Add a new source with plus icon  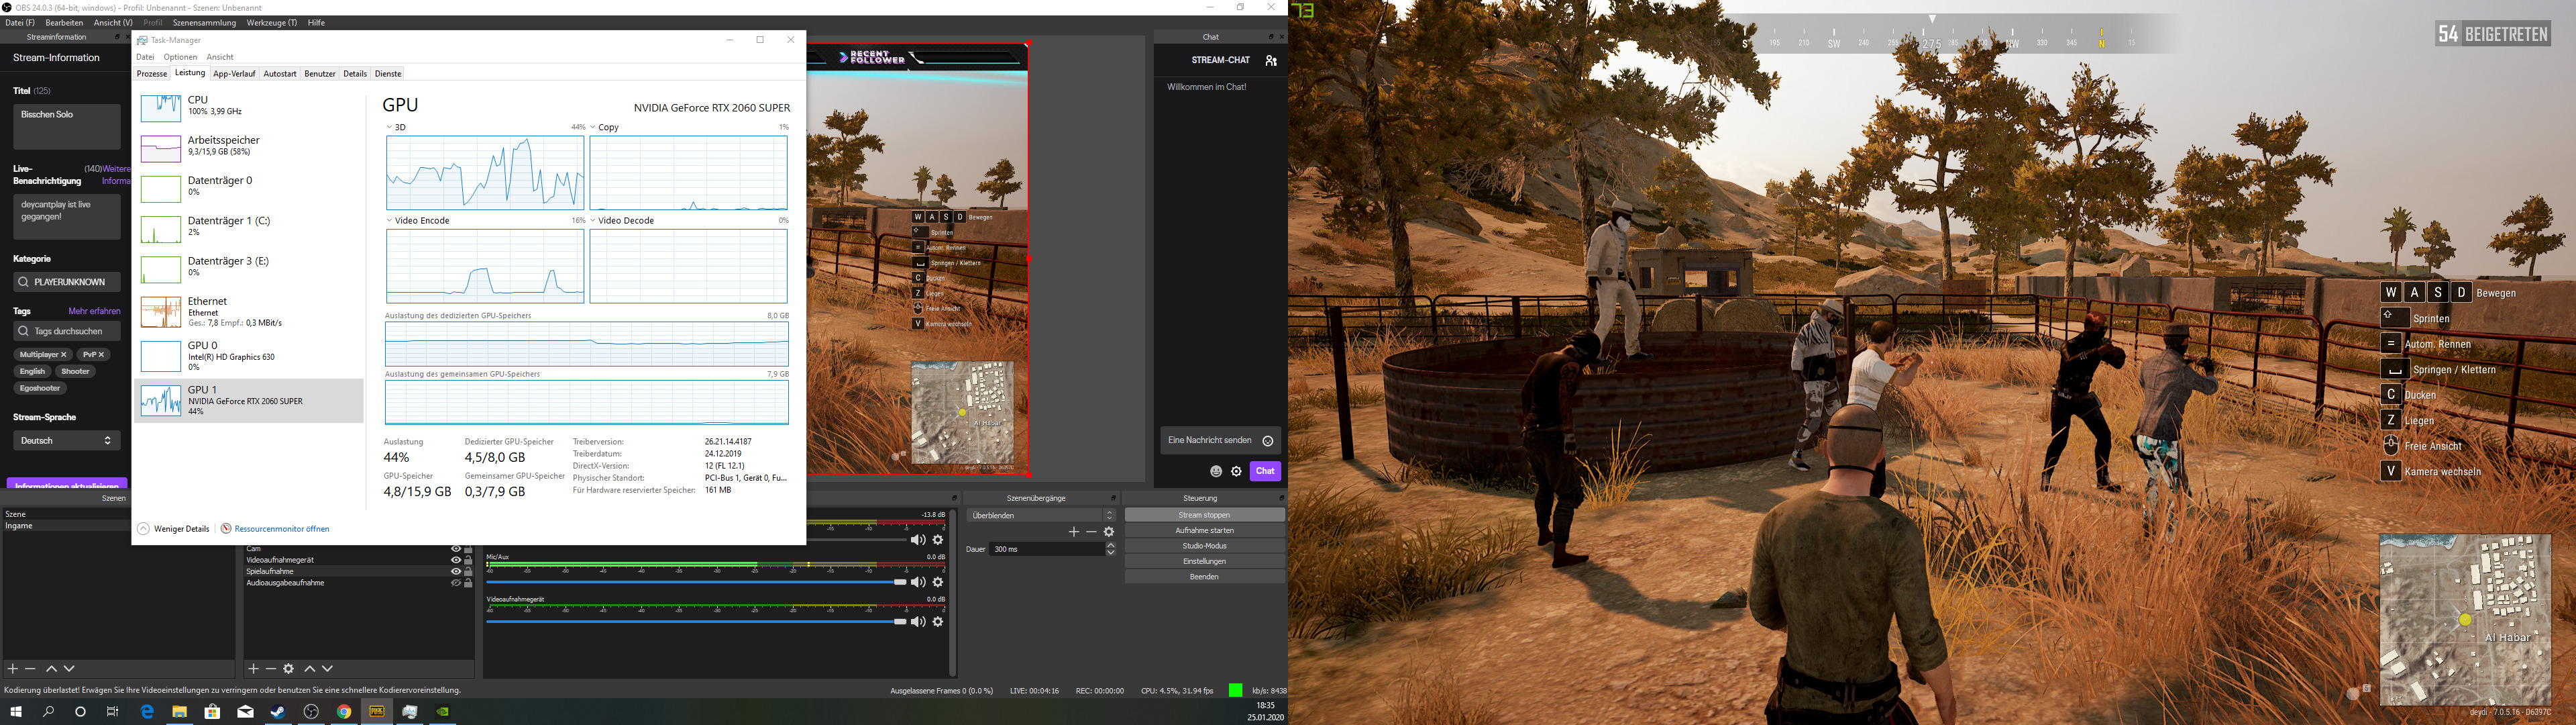[253, 669]
